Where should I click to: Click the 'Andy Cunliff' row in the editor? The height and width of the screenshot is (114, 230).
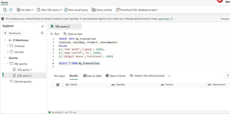pos(80,53)
